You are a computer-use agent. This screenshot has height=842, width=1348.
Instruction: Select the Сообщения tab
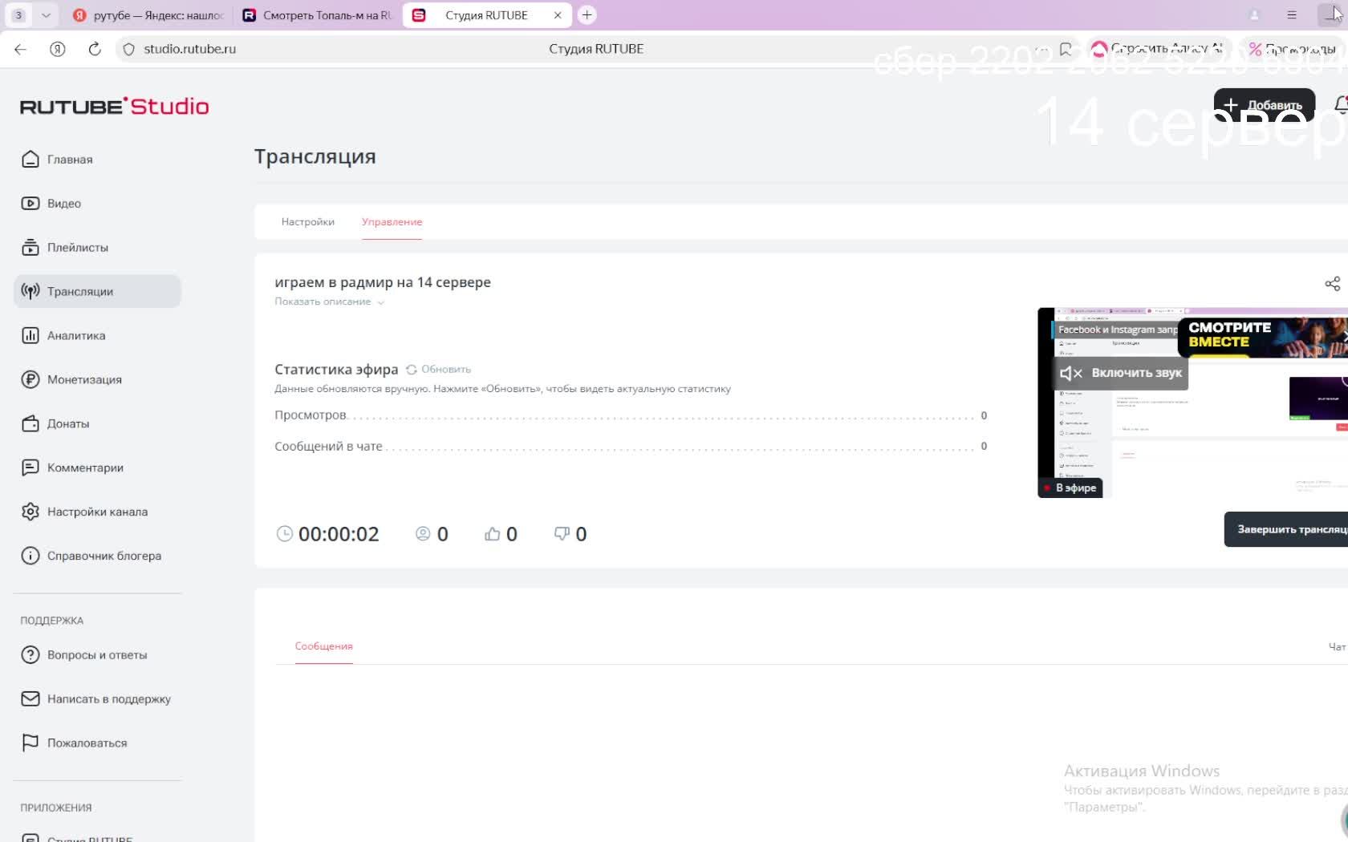click(x=323, y=646)
